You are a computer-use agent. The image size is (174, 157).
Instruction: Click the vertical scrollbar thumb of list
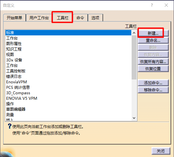pyautogui.click(x=134, y=57)
